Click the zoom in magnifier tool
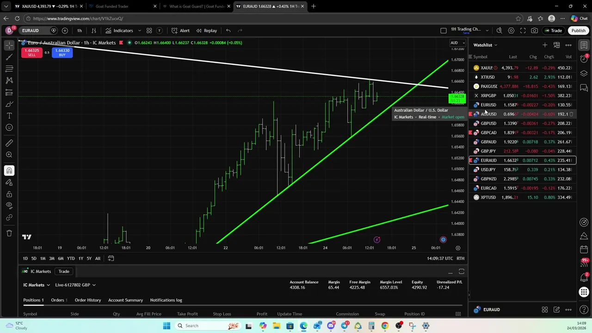The image size is (592, 333). tap(9, 155)
